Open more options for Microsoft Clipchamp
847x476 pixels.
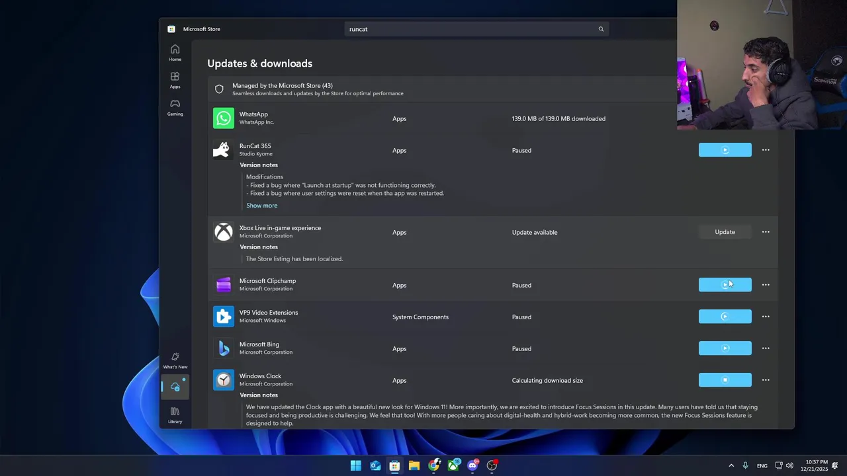[766, 285]
